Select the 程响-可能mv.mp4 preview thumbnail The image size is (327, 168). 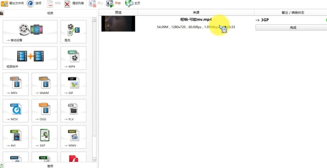pos(118,24)
